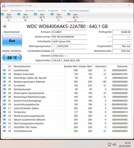Click status orb for Mittlere Anlaufzeit row
Viewport: 134px width, 148px height.
click(x=4, y=74)
